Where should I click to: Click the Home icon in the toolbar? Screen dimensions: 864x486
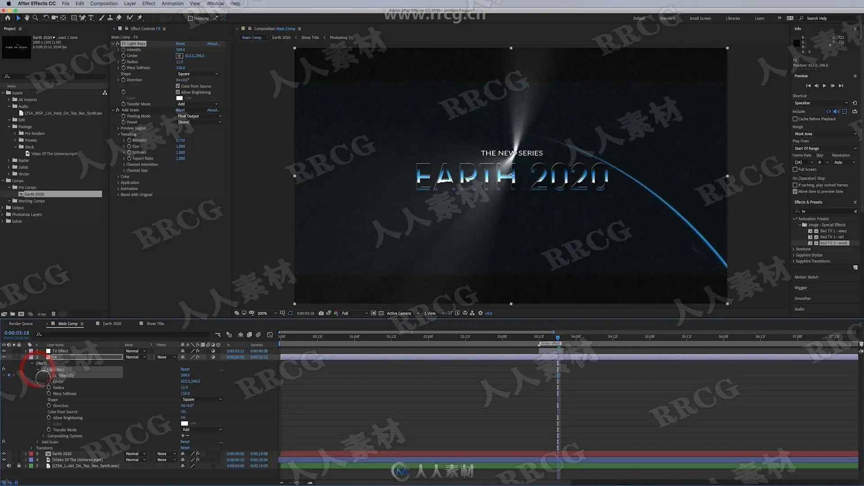7,18
